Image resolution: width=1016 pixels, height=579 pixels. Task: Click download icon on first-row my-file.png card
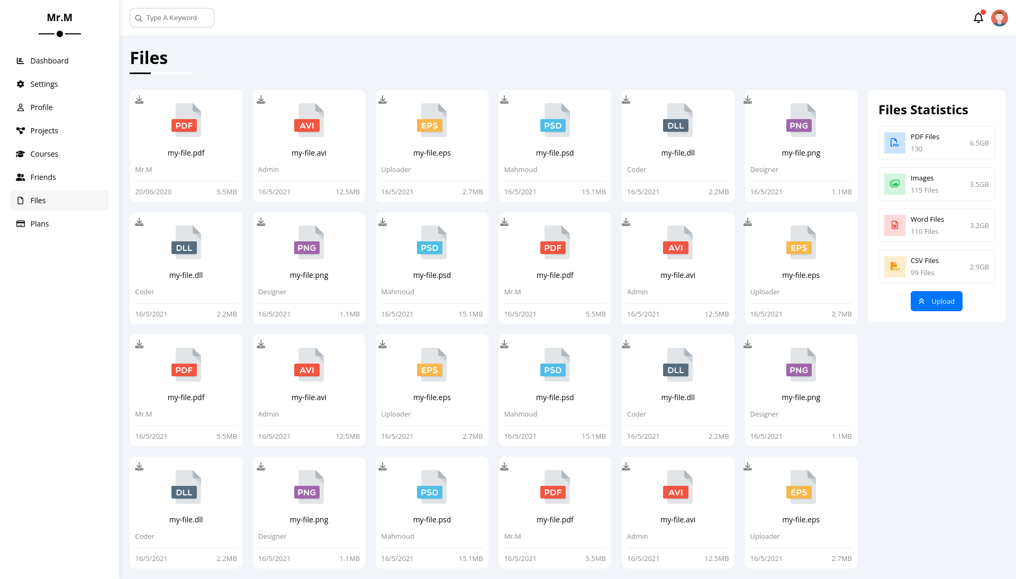point(748,99)
